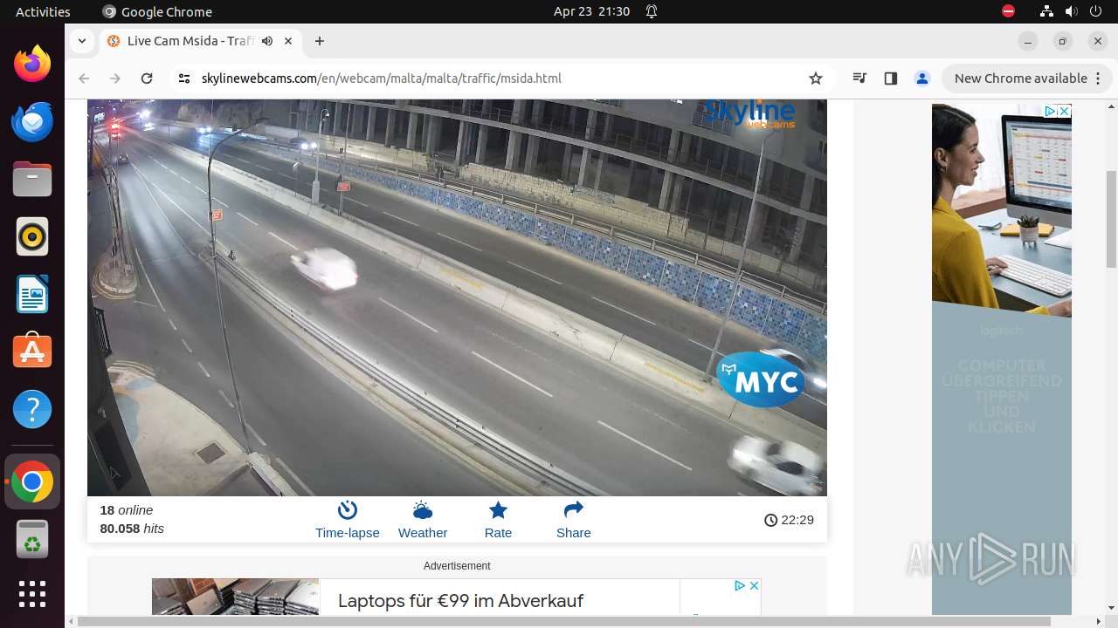The image size is (1118, 628).
Task: Go forward to the next page
Action: pos(115,78)
